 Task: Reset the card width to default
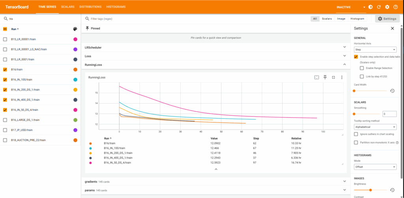click(392, 91)
